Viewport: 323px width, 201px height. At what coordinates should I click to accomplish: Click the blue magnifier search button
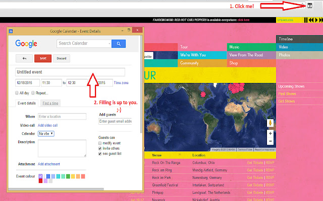pyautogui.click(x=119, y=44)
